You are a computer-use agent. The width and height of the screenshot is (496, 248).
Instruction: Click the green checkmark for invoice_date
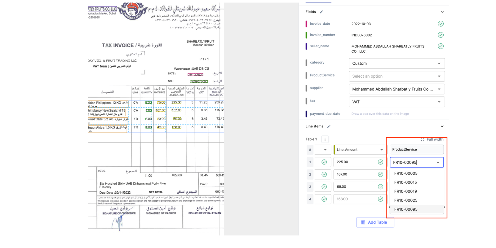click(x=441, y=24)
